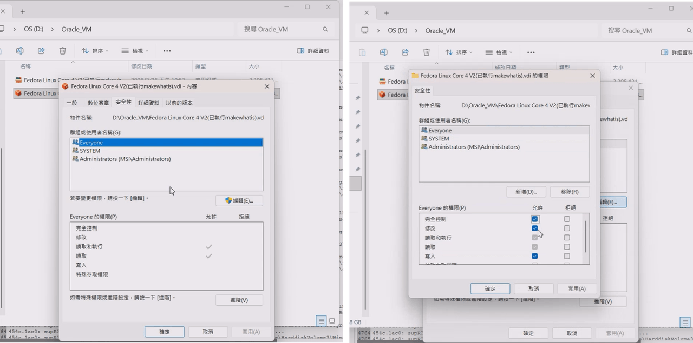
Task: Open the 排序 sort dropdown in left toolbar
Action: (x=95, y=51)
